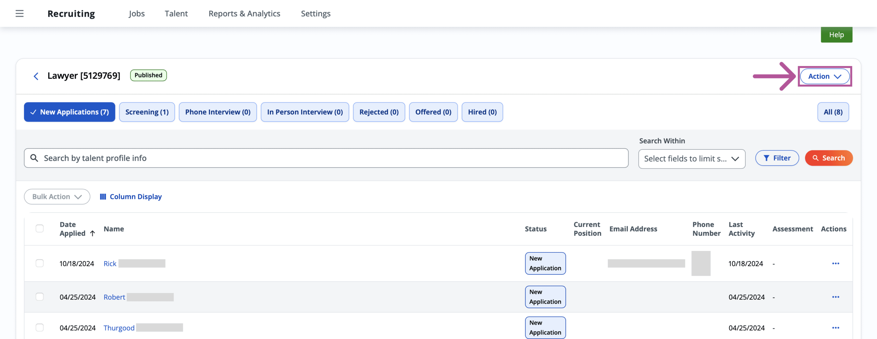Screen dimensions: 877x339
Task: Toggle the select-all checkbox in the table header
Action: tap(40, 228)
